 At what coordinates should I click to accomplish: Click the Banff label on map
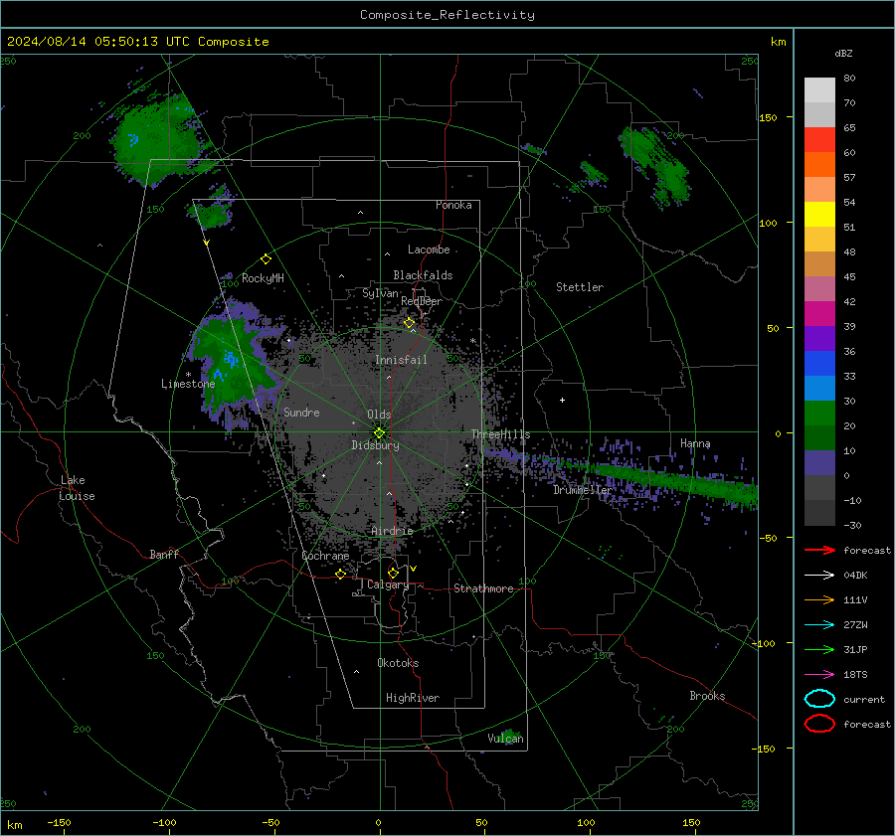click(164, 555)
